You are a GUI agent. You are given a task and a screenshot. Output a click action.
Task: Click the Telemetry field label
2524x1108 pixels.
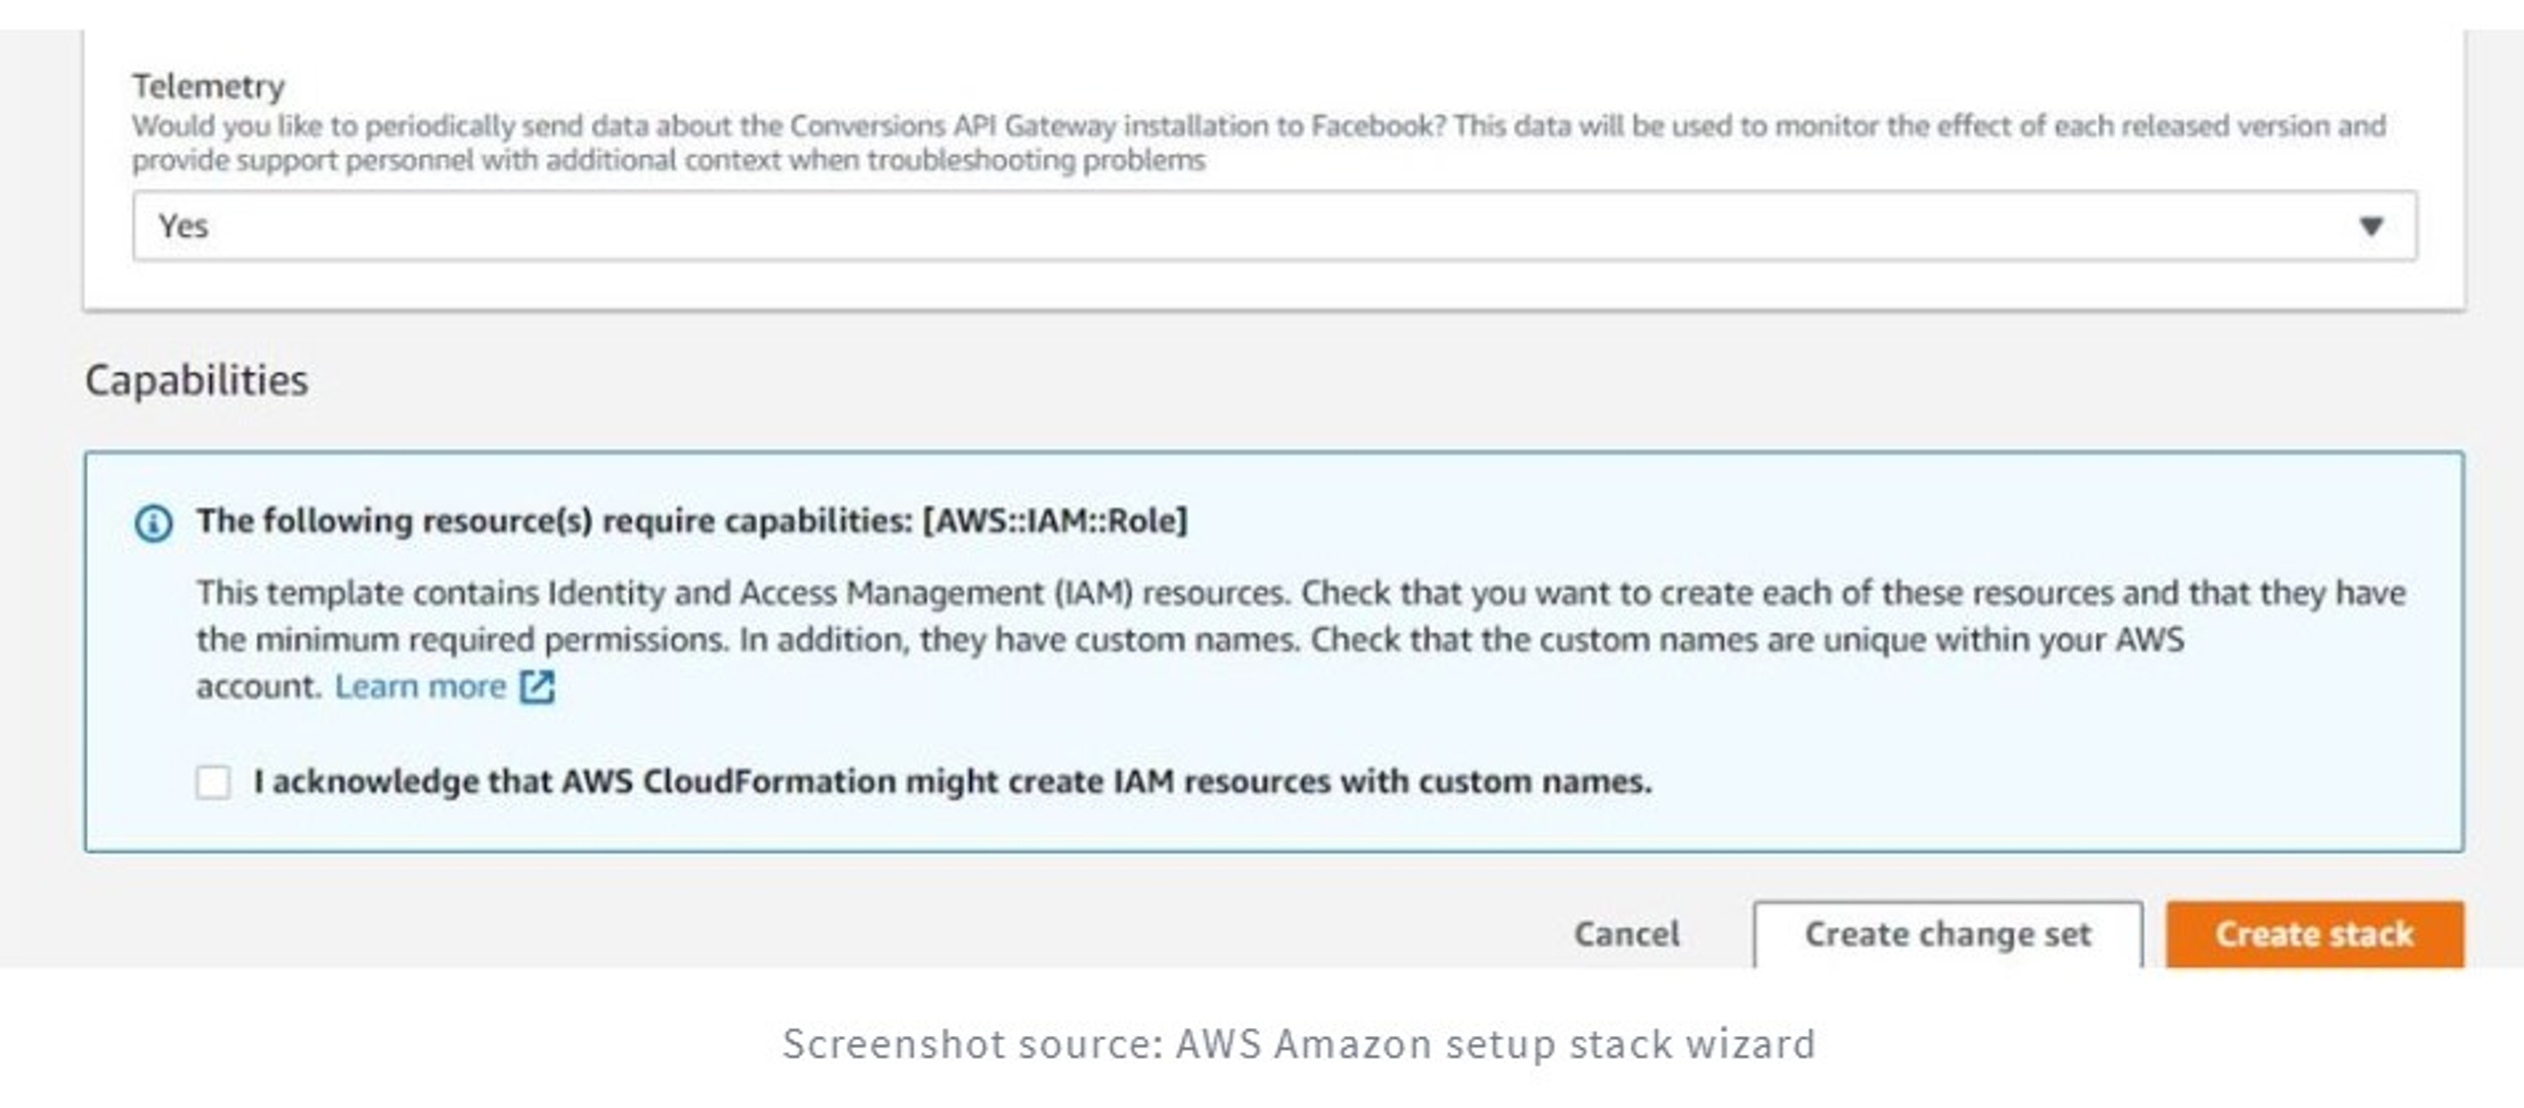coord(208,87)
